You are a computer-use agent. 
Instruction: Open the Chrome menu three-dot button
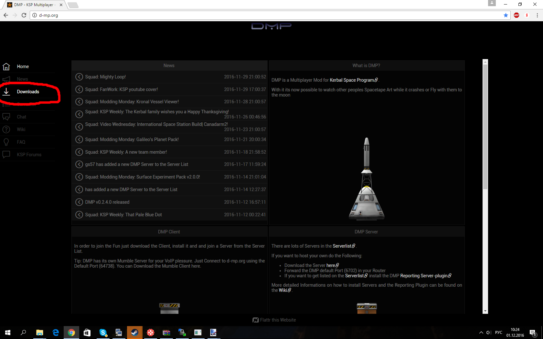(x=537, y=15)
